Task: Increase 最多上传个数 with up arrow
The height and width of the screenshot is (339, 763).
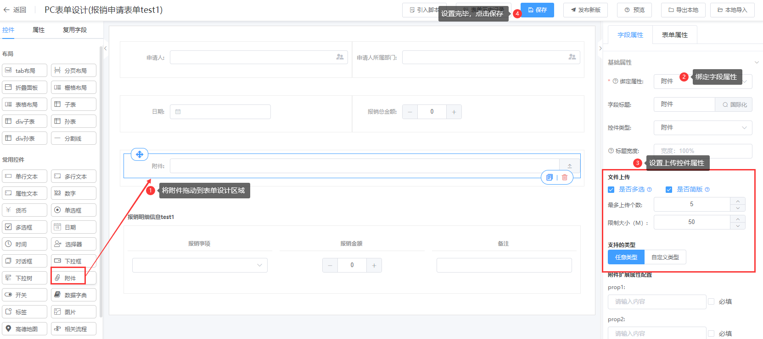Action: coord(738,201)
